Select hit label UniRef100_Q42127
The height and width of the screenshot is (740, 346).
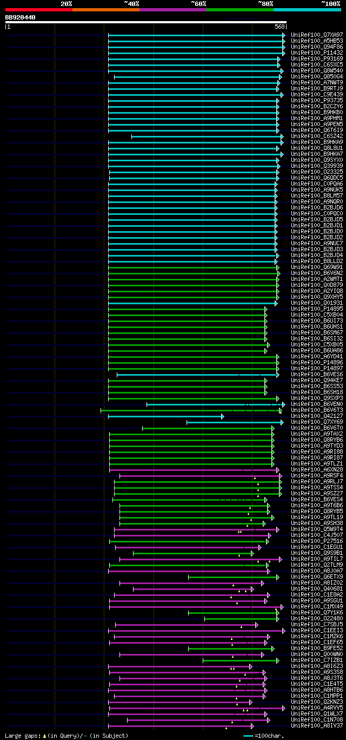tap(317, 416)
